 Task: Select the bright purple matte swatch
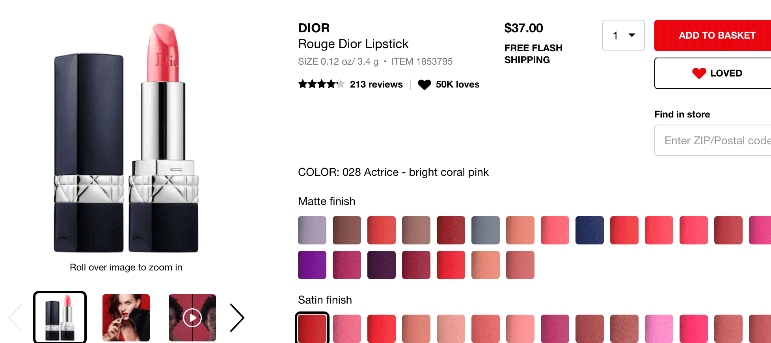point(312,265)
